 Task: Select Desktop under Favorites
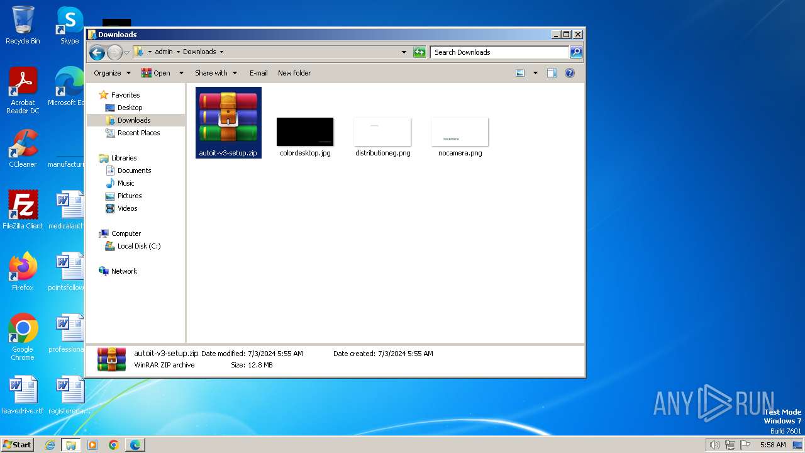(x=130, y=108)
